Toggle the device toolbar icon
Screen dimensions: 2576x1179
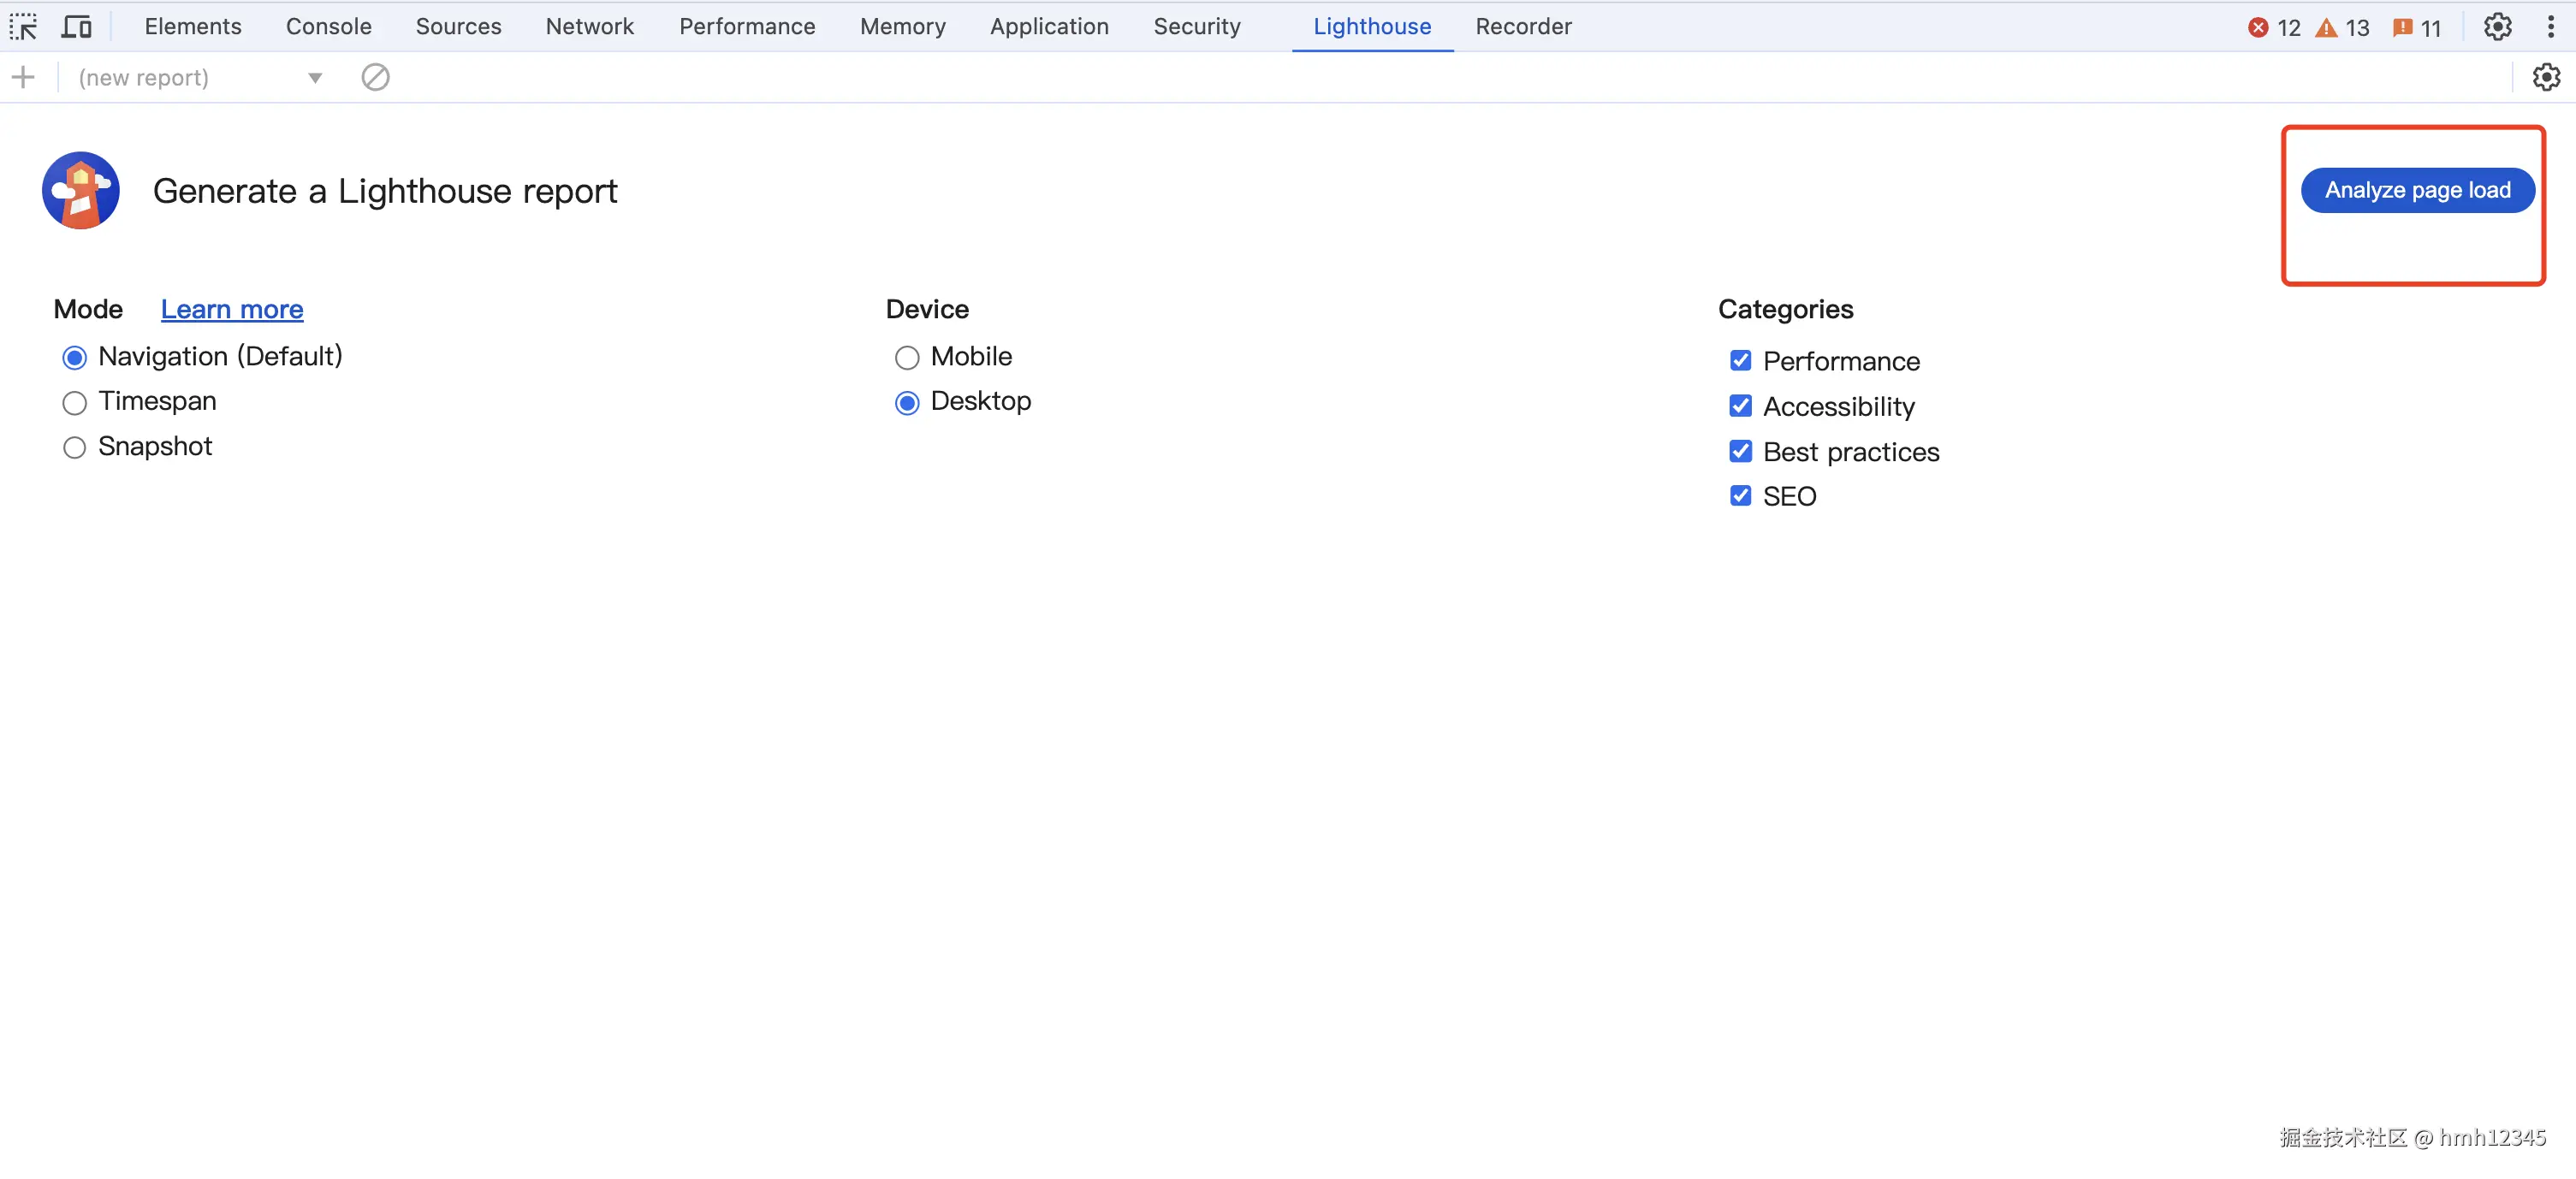[x=76, y=26]
